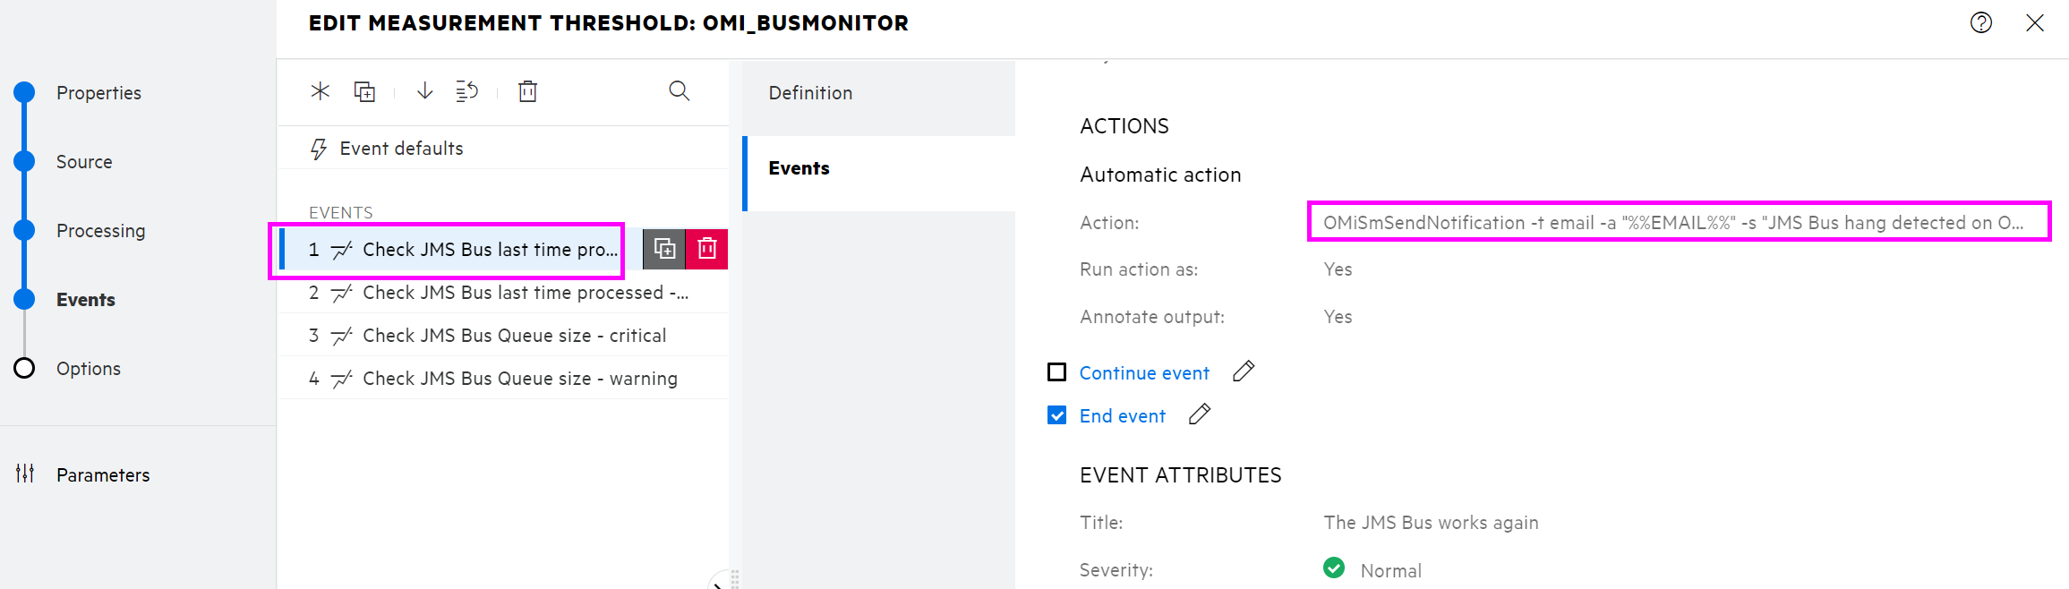Go to the Properties step in the sidebar

(x=98, y=92)
